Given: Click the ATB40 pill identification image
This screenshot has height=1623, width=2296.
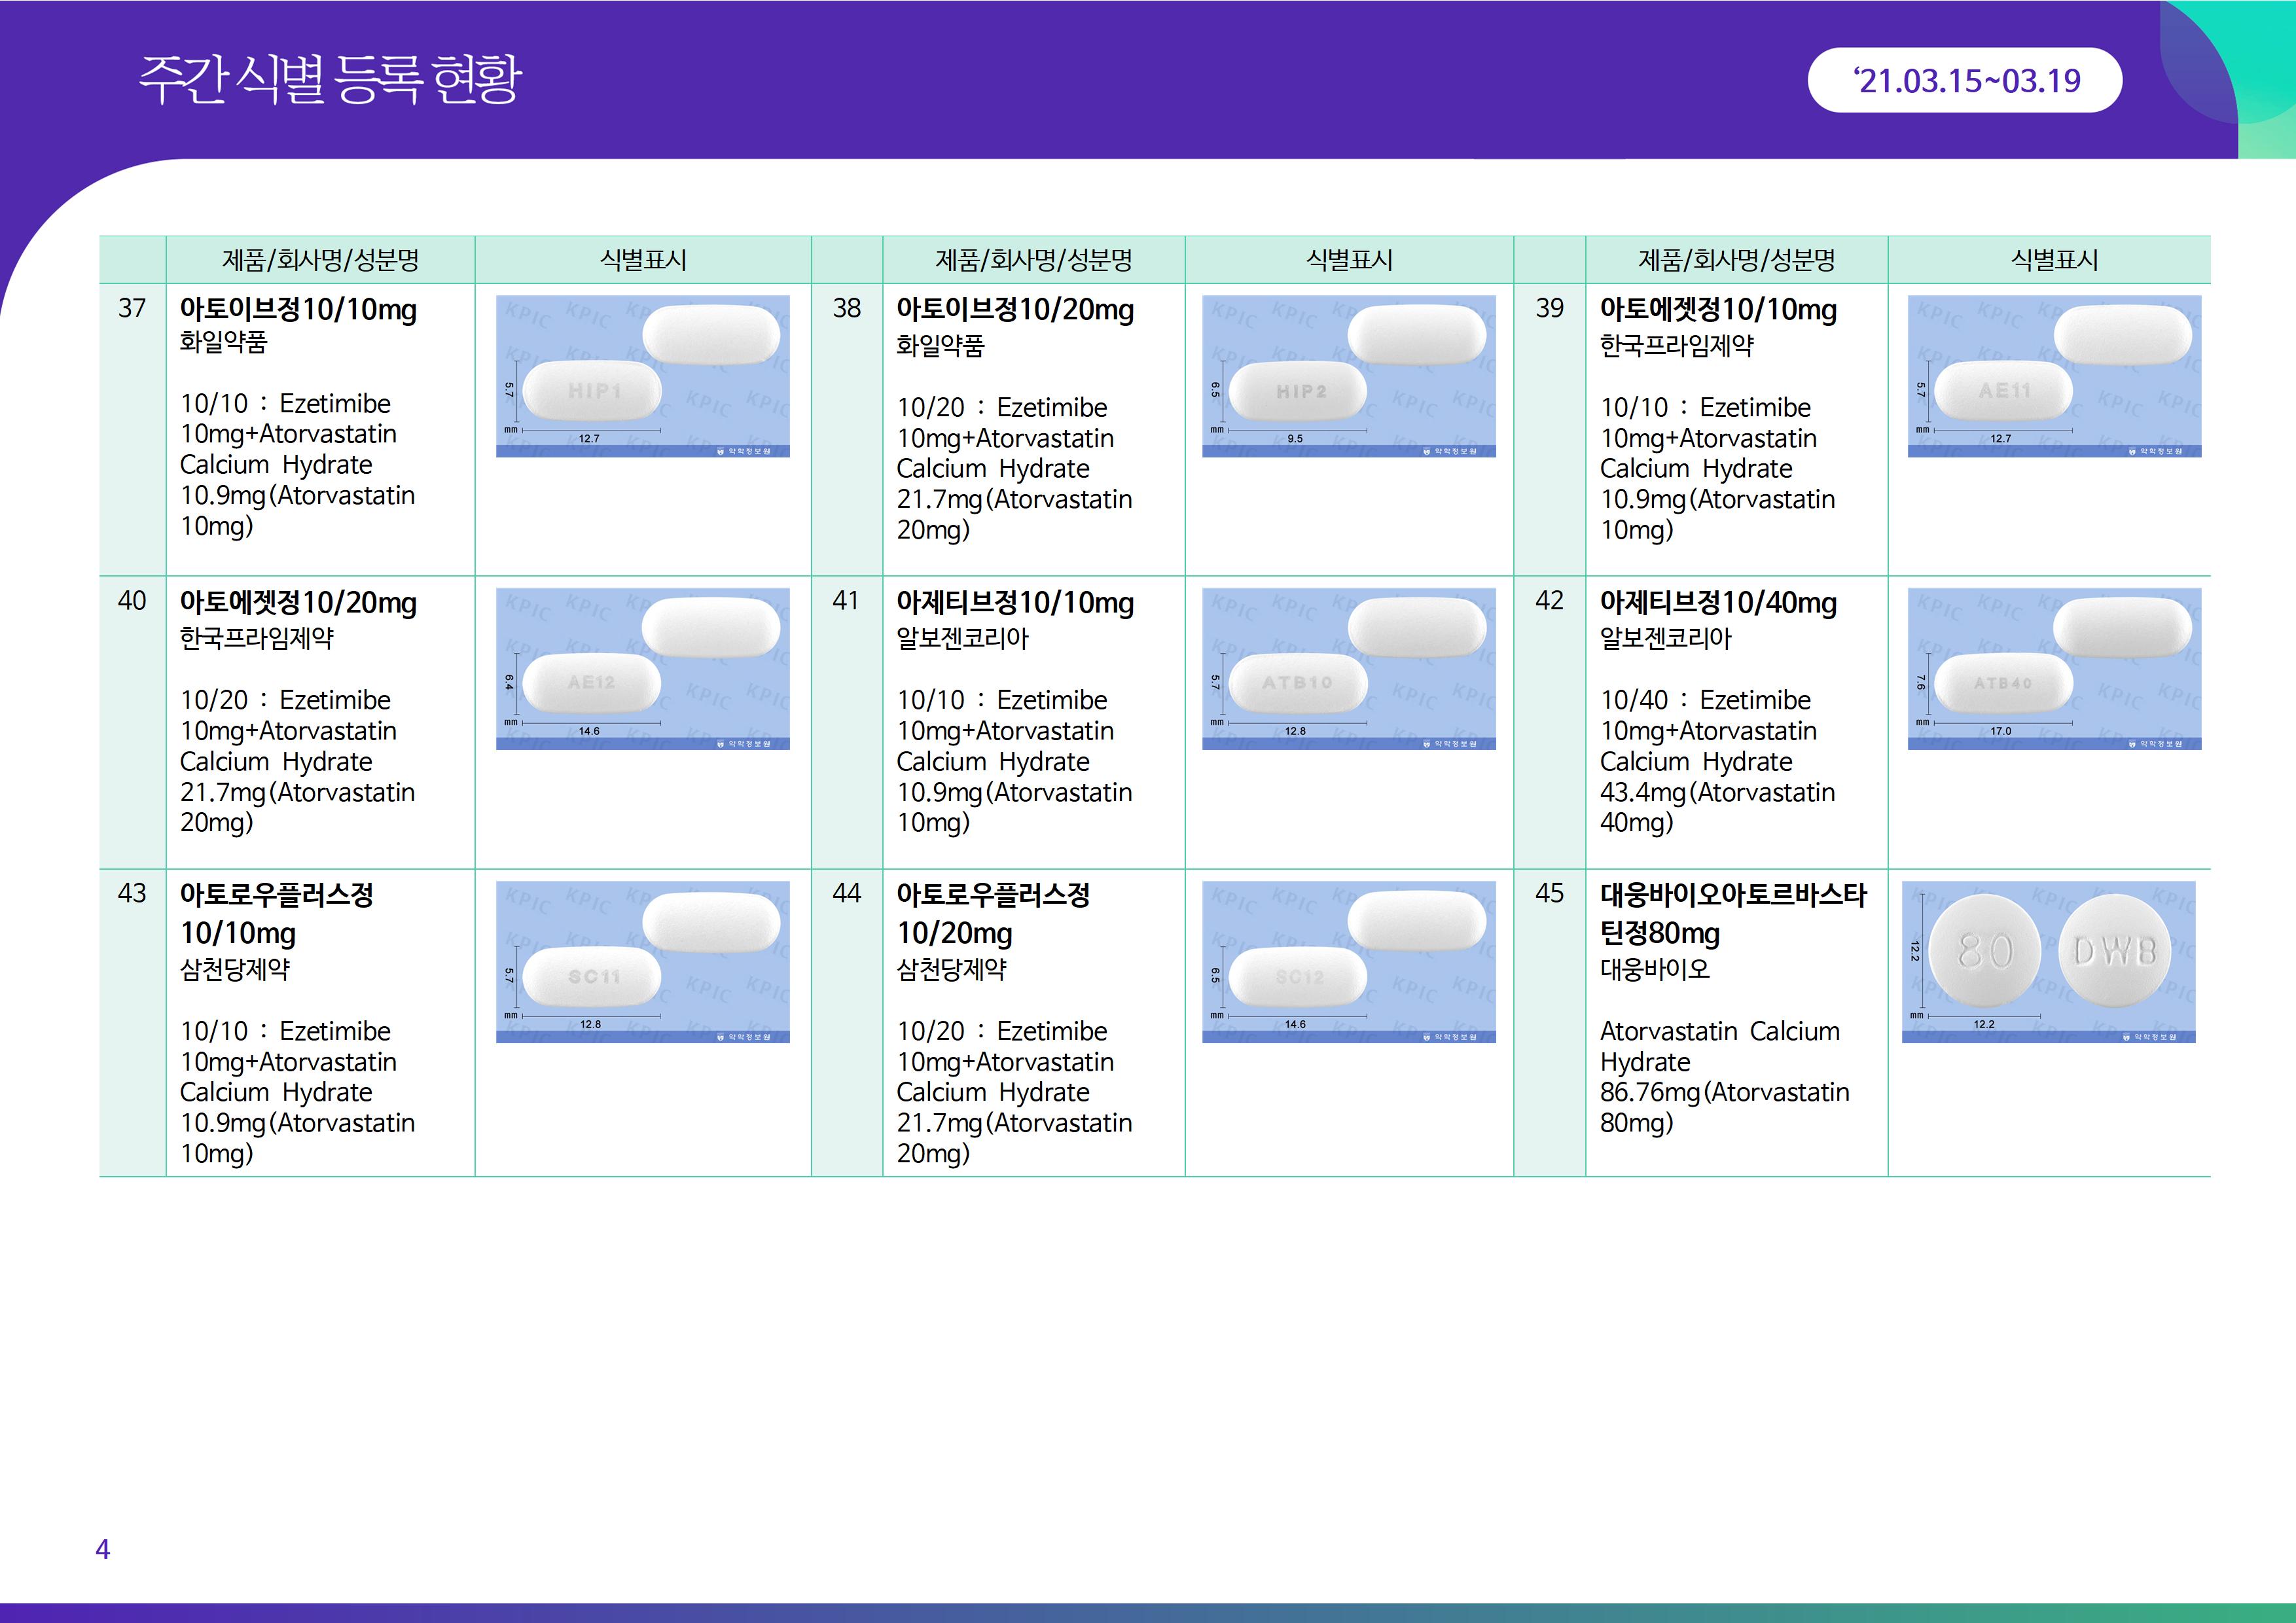Looking at the screenshot, I should 2053,668.
